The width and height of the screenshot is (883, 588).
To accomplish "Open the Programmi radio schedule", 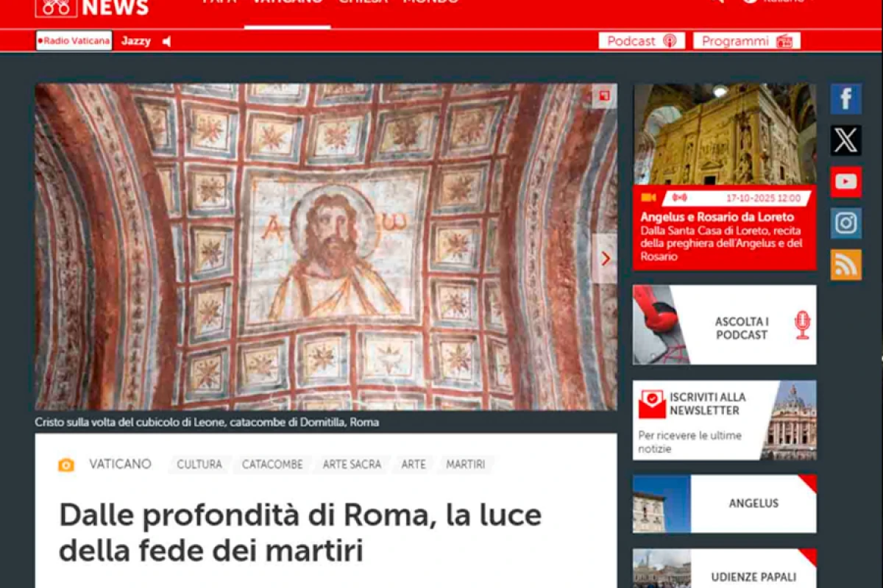I will (746, 41).
